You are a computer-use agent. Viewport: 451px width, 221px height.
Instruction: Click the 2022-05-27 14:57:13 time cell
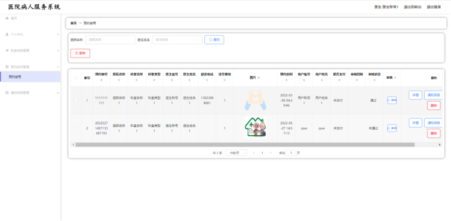tap(286, 128)
